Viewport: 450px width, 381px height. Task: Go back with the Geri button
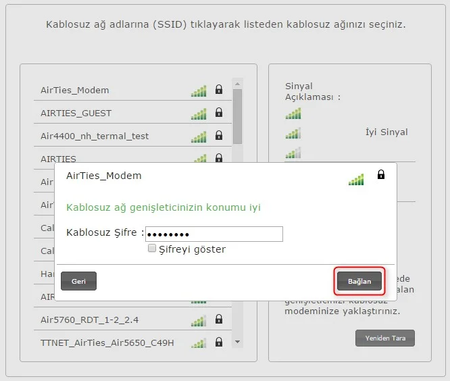coord(78,281)
